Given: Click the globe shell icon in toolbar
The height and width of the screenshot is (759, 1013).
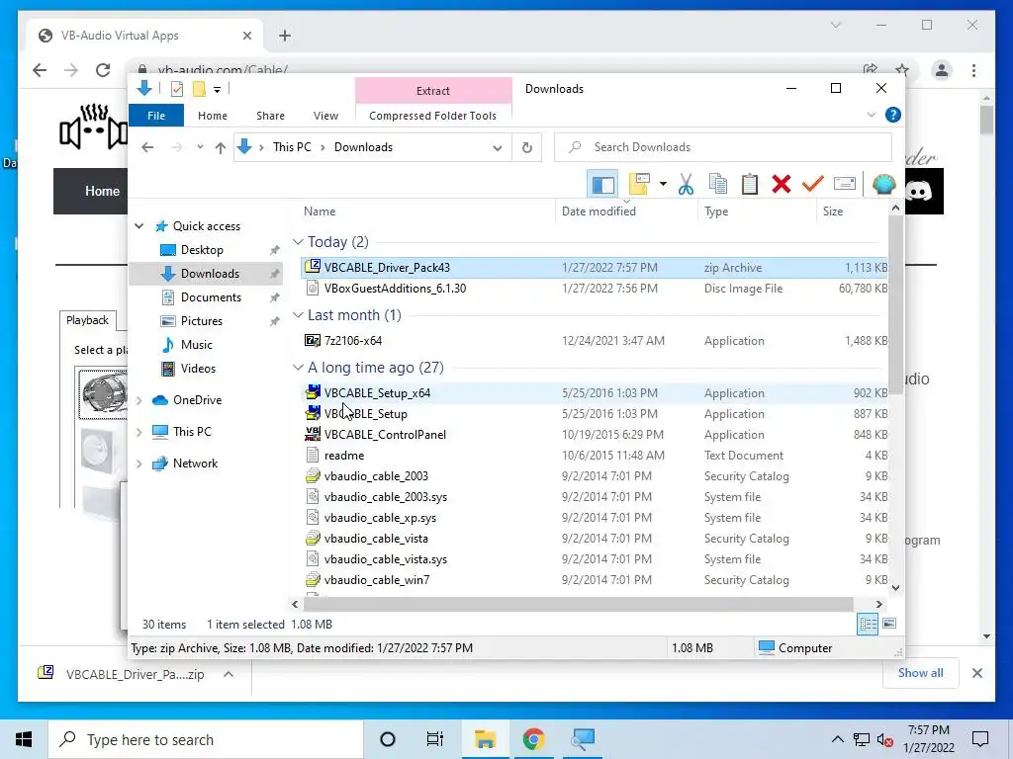Looking at the screenshot, I should 883,185.
